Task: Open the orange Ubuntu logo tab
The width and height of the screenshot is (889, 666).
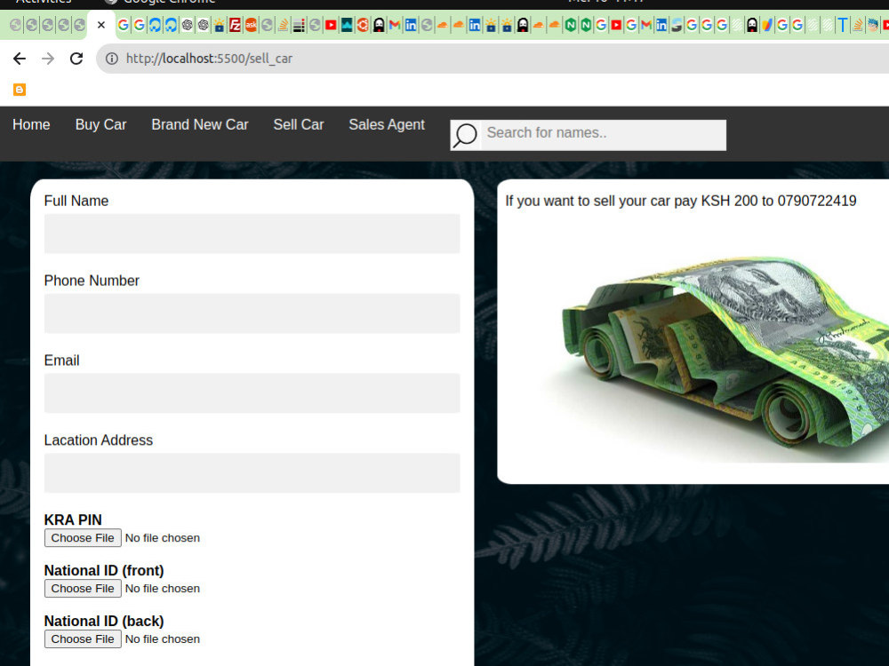Action: 363,25
